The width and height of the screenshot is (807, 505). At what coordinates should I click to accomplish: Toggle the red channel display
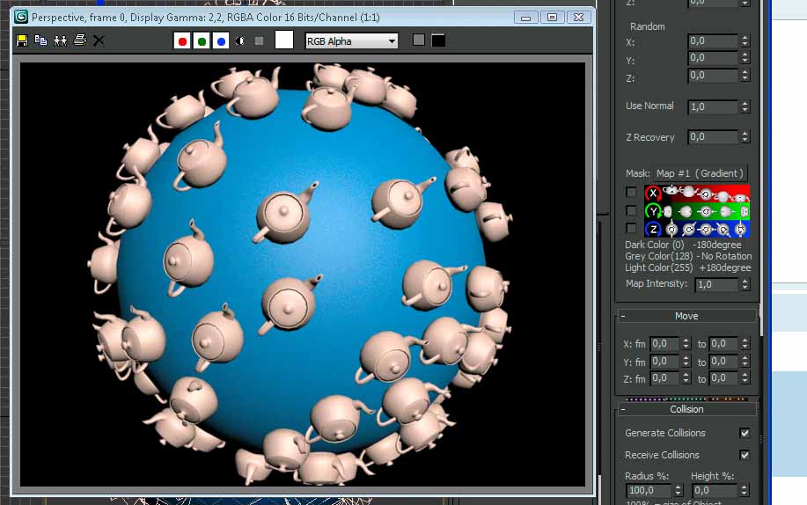tap(181, 41)
